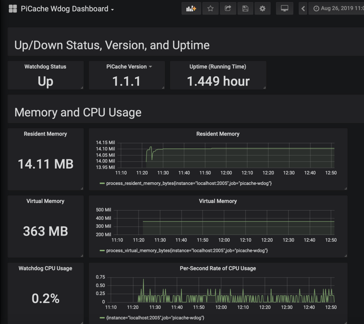Save the dashboard with disk icon

coord(245,9)
